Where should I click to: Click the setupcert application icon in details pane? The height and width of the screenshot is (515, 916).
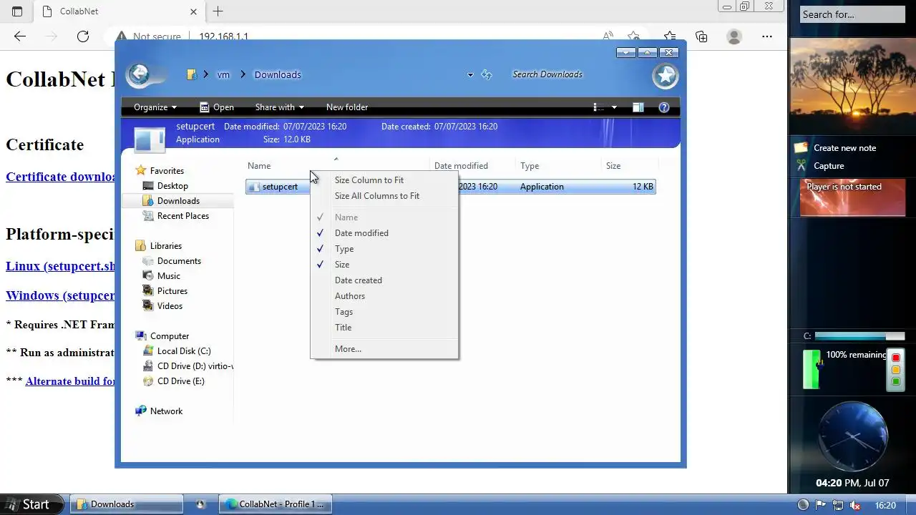(150, 139)
